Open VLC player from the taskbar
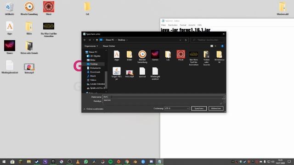The width and height of the screenshot is (294, 165). 78,162
